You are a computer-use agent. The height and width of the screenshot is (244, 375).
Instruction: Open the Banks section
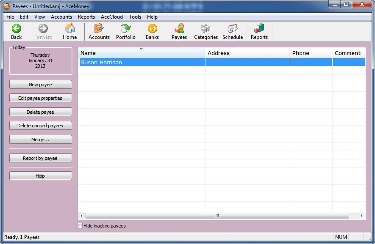(152, 31)
